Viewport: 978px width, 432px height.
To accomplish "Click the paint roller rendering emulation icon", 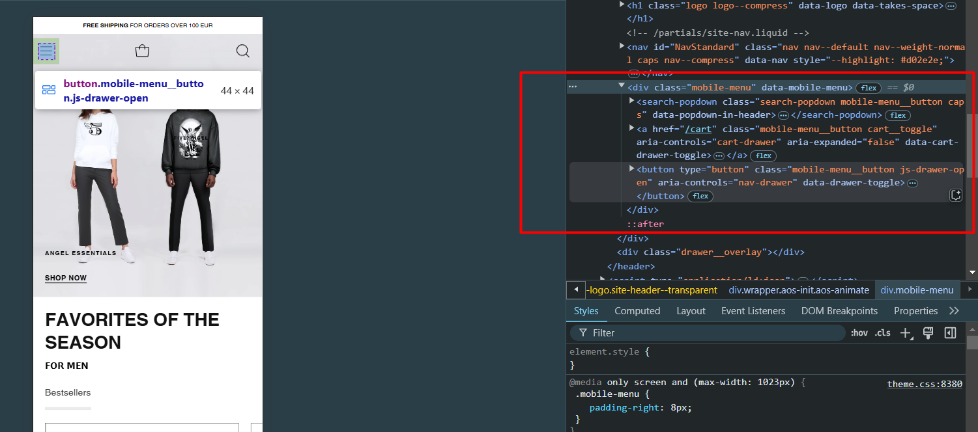I will click(928, 332).
